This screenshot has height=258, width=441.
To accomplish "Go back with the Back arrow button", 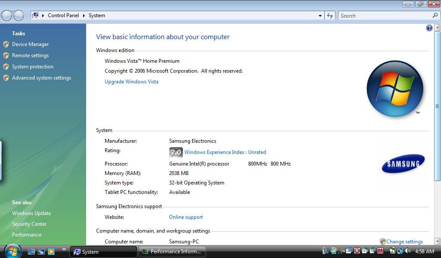I will pos(7,16).
